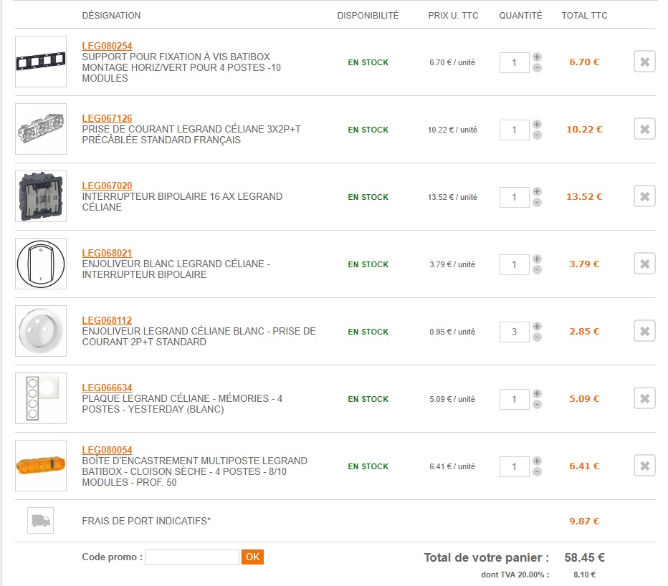This screenshot has height=586, width=668.
Task: Increase quantity of LEG066634 plaque
Action: [x=538, y=394]
